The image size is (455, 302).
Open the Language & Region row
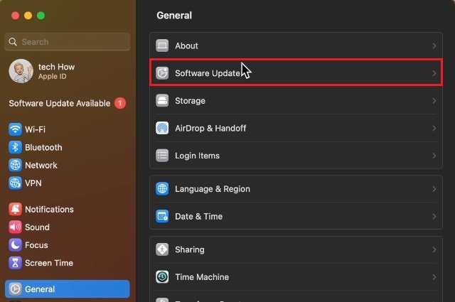tap(296, 189)
